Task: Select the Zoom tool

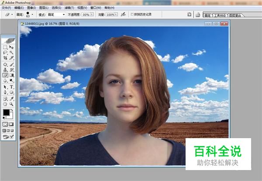Action: click(11, 104)
